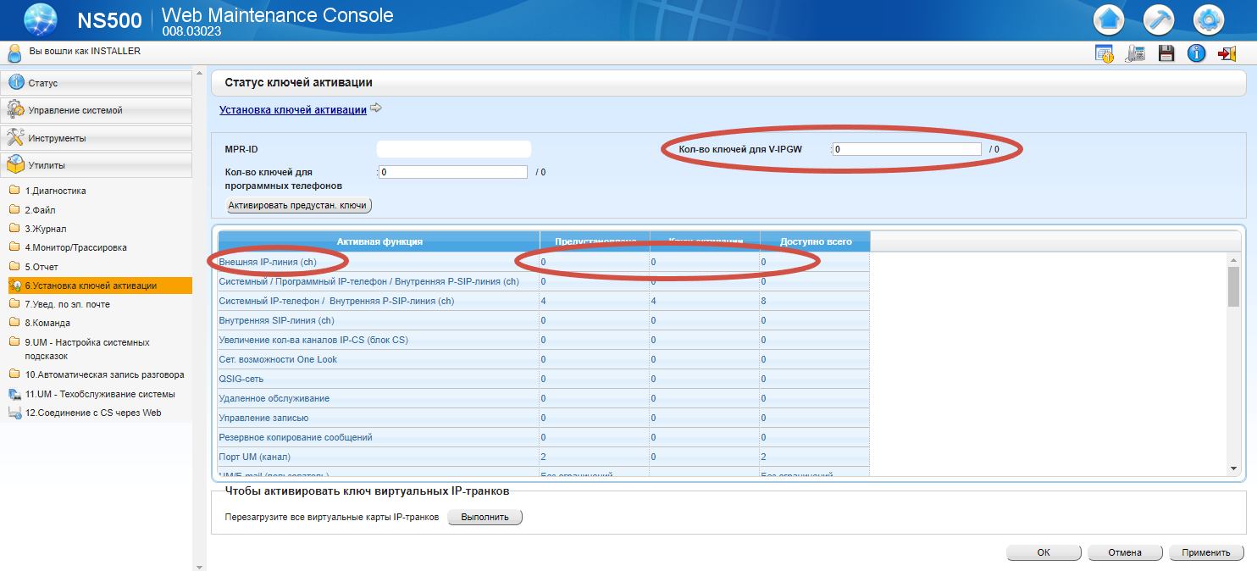Collapse the Утилиты section
The width and height of the screenshot is (1257, 571).
click(97, 164)
